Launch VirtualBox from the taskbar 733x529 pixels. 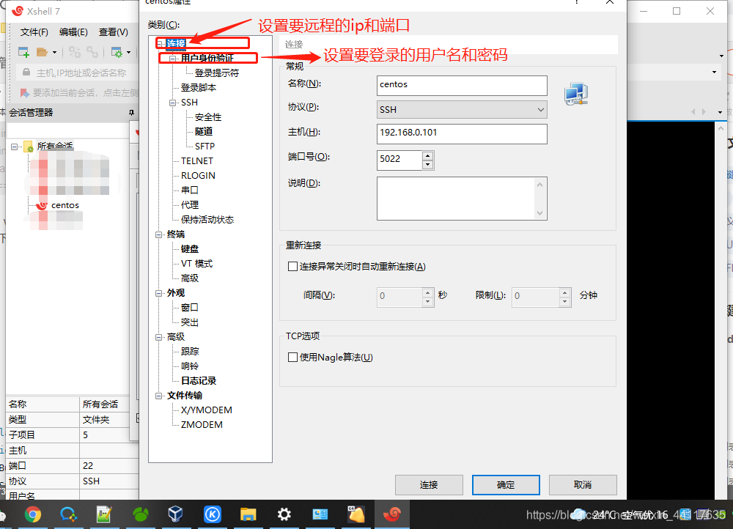coord(174,514)
